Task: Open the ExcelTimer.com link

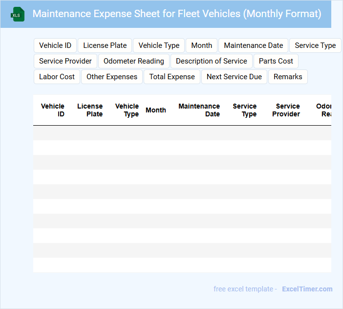Action: point(307,289)
